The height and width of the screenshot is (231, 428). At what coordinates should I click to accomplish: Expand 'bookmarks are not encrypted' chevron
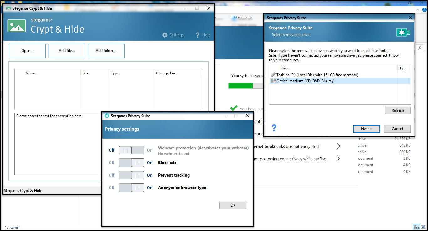coord(338,146)
